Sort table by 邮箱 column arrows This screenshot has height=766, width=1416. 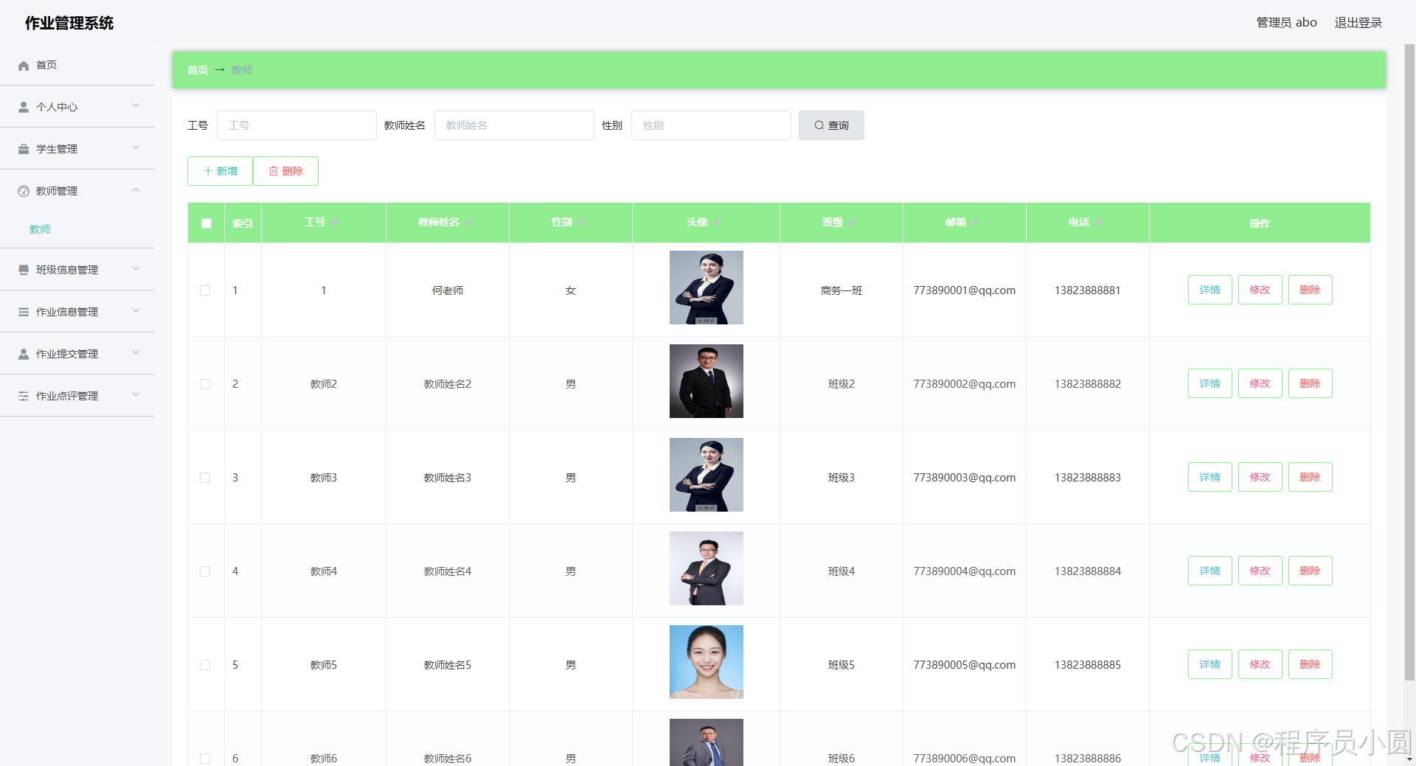tap(975, 223)
